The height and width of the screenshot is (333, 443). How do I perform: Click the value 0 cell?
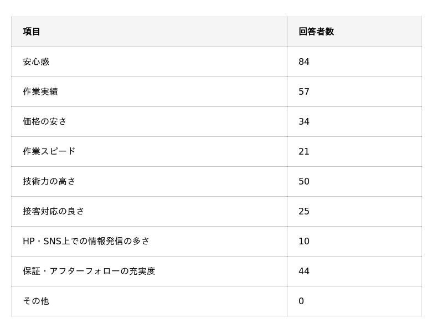coord(301,301)
